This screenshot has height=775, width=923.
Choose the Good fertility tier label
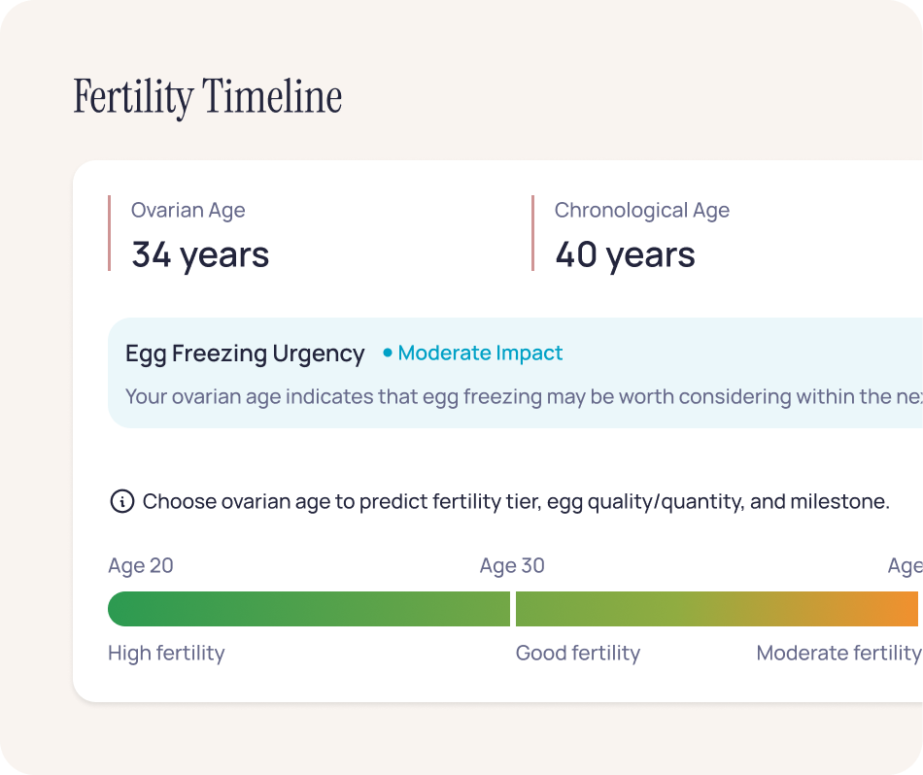[x=578, y=654]
